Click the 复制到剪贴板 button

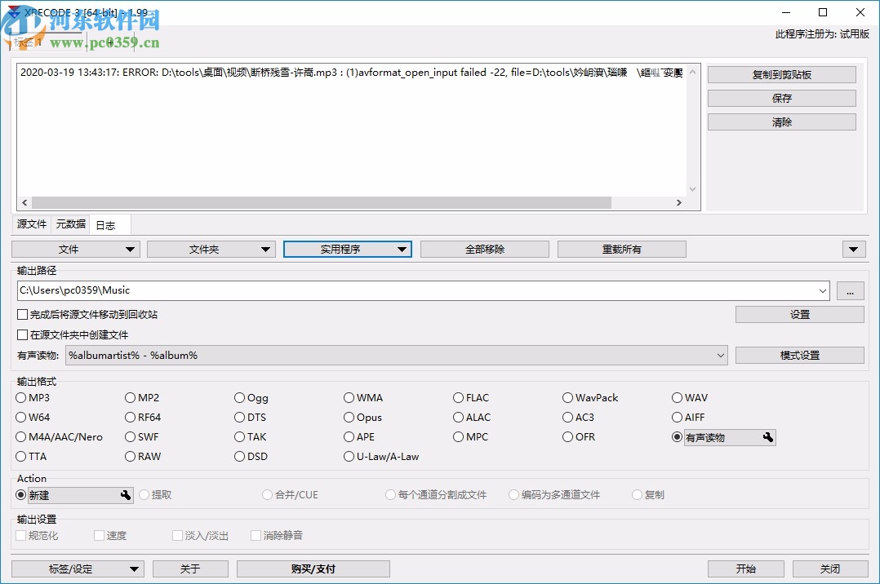coord(781,74)
